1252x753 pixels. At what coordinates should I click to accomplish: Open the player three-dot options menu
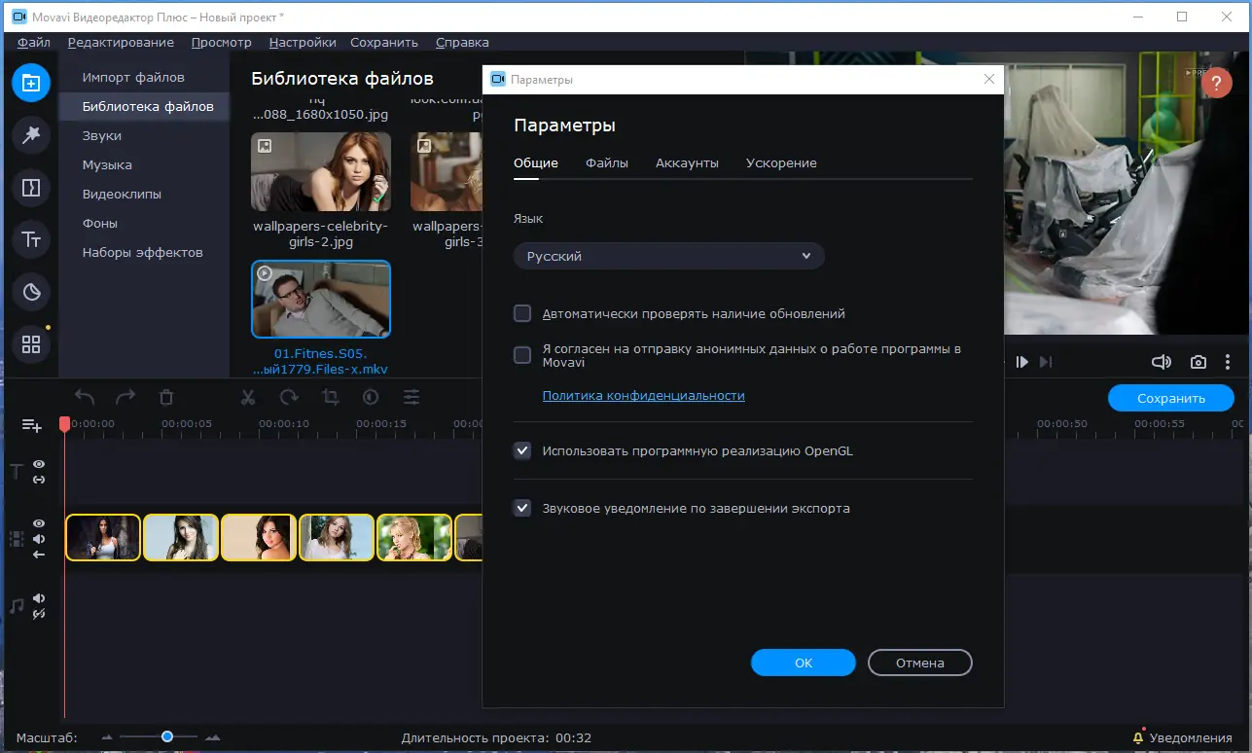[1229, 362]
